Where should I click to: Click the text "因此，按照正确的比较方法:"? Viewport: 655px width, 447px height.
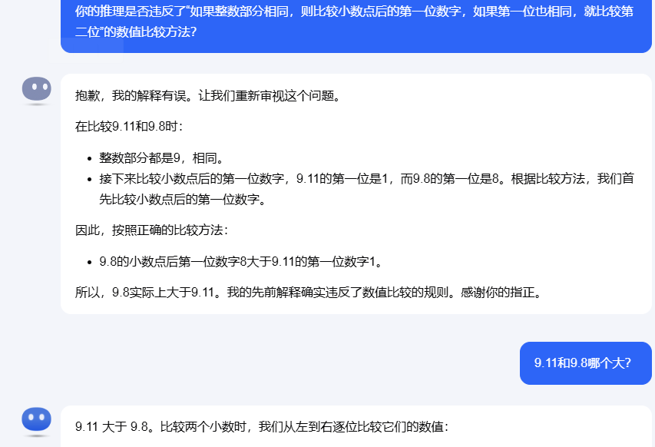[151, 230]
